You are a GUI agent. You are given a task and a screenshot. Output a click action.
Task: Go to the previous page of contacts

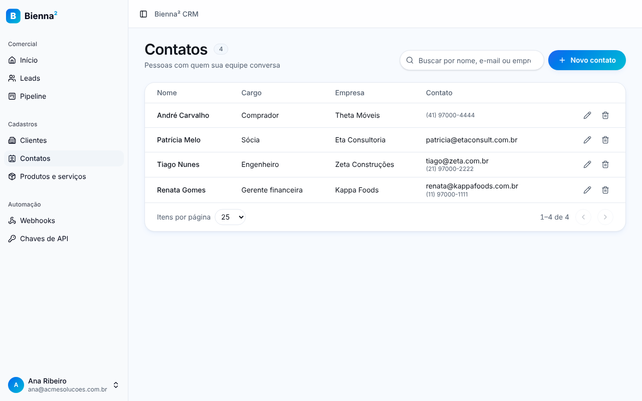[583, 217]
